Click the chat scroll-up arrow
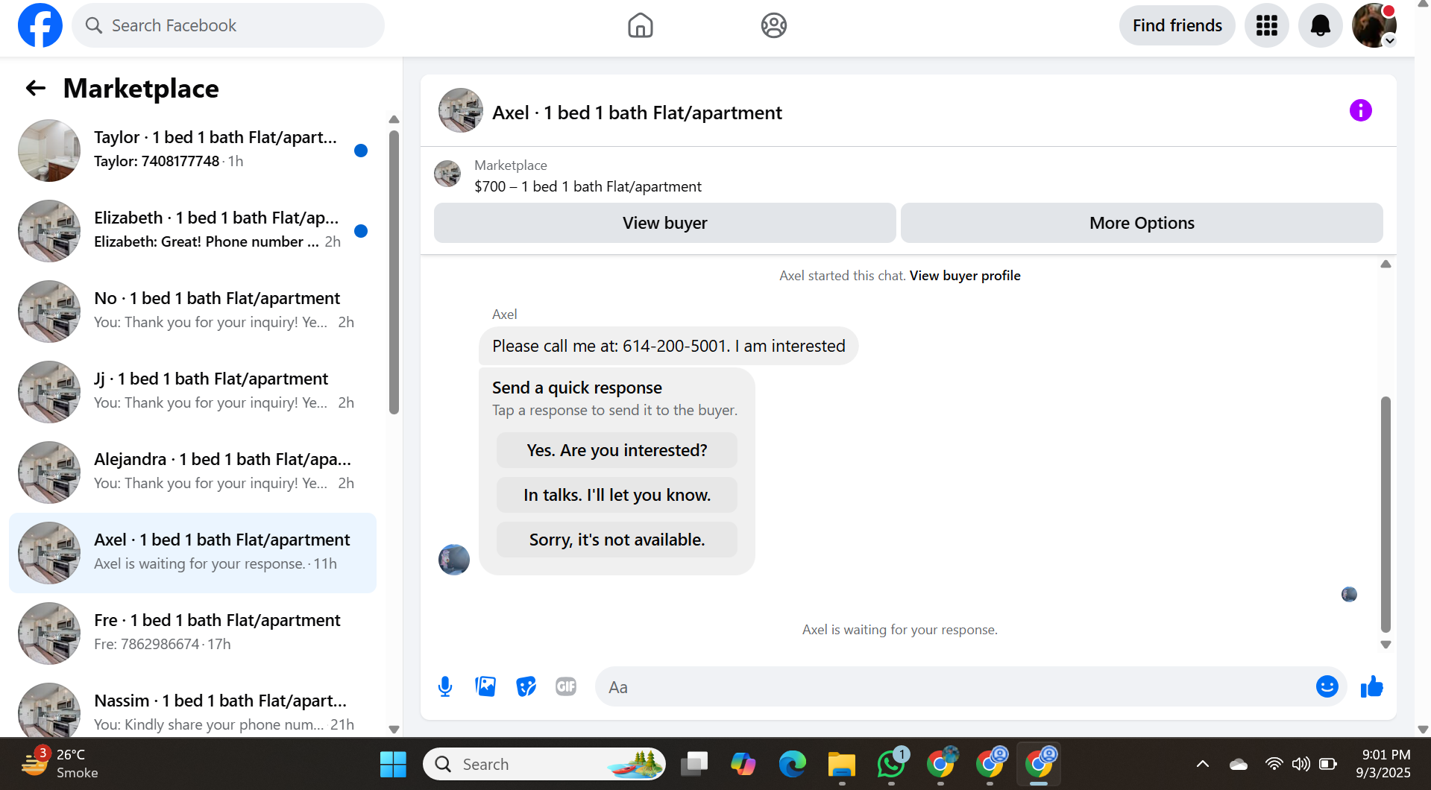The image size is (1431, 790). 1386,264
